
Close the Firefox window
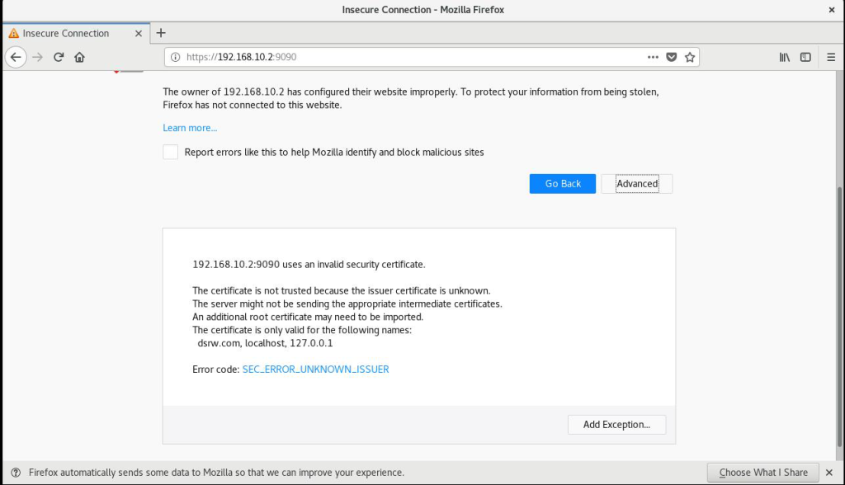pyautogui.click(x=832, y=10)
